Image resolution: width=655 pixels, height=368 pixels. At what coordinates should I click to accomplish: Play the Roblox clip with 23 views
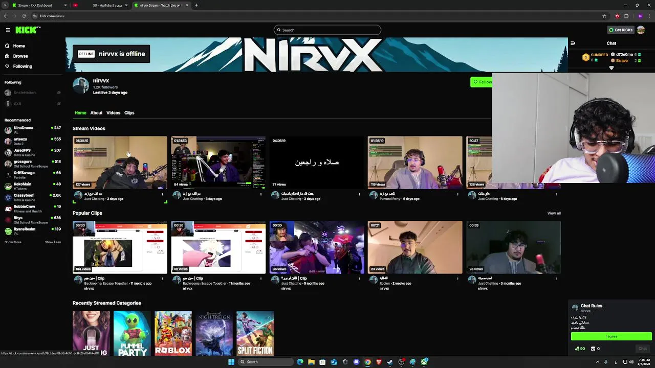coord(415,247)
